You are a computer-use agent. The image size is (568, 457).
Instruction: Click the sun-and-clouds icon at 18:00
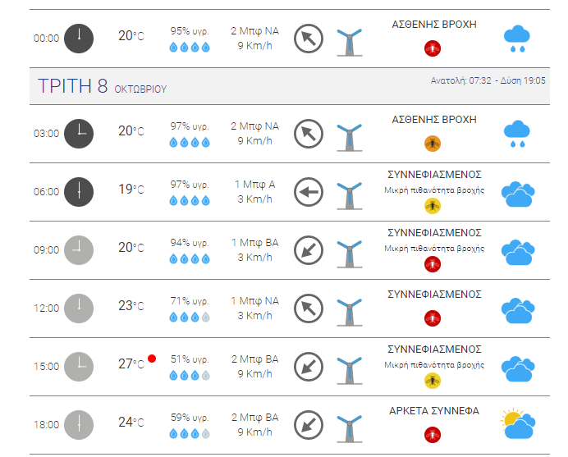click(518, 424)
